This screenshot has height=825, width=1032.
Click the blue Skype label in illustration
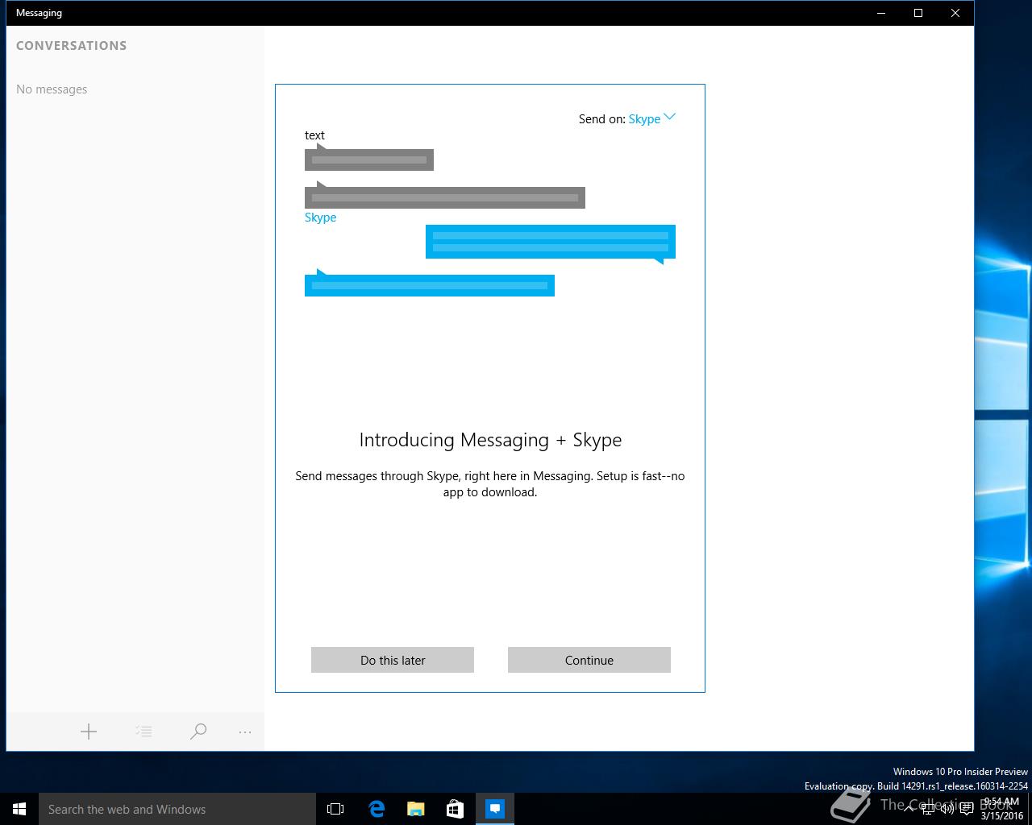click(x=320, y=218)
